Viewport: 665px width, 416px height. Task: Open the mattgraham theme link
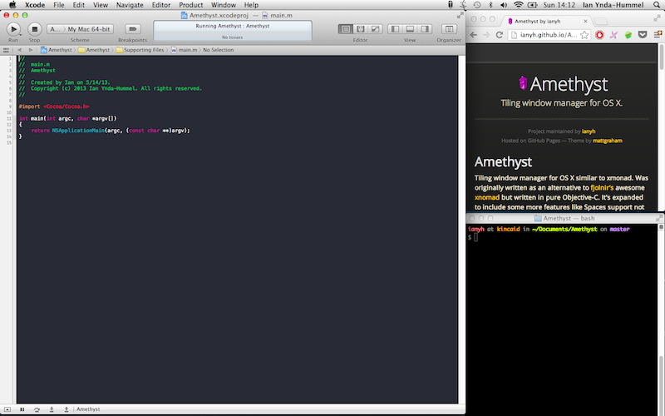point(608,141)
